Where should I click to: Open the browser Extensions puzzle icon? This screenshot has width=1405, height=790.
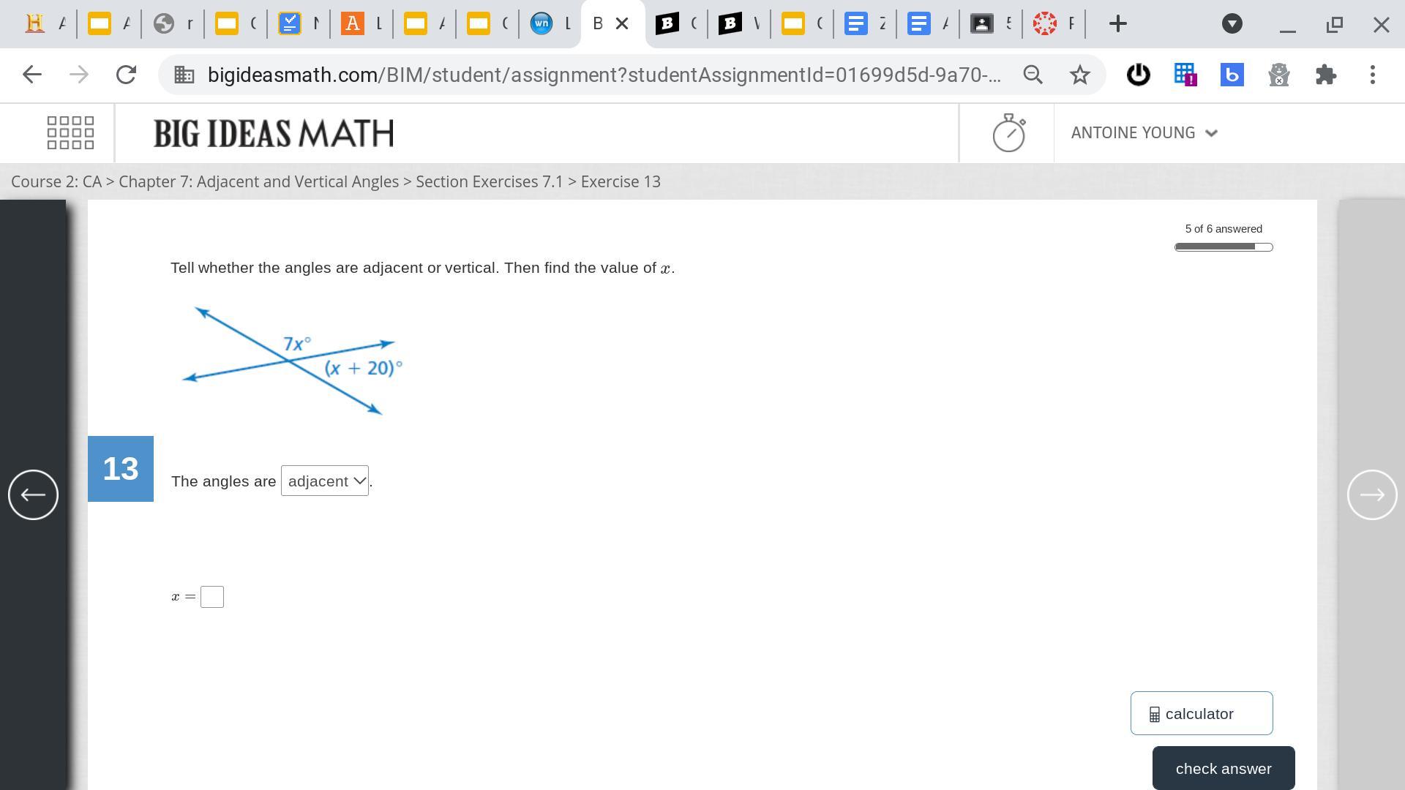(1325, 75)
